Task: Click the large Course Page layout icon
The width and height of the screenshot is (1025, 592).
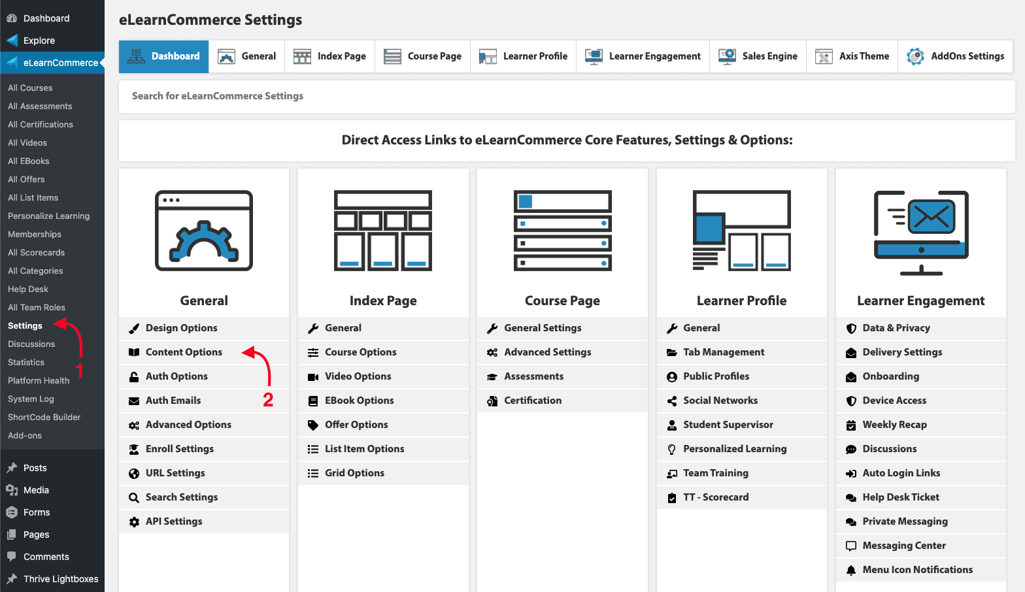Action: 562,231
